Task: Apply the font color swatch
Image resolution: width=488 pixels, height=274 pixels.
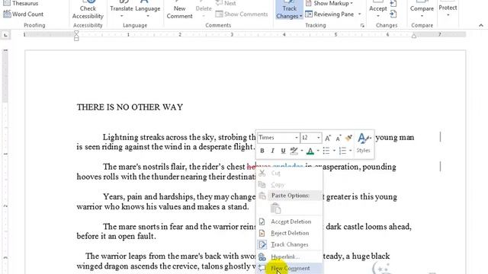Action: [310, 151]
